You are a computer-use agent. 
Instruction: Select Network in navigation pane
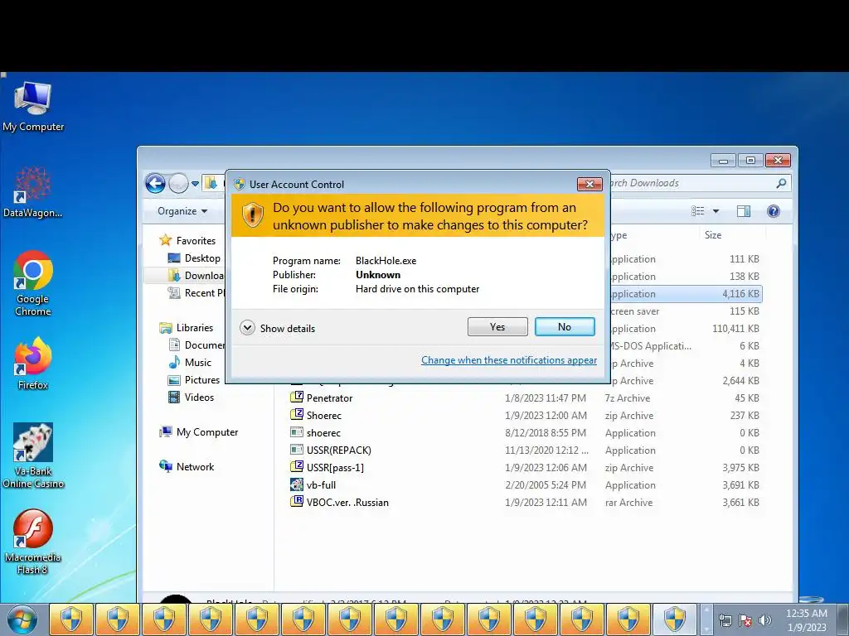pos(187,467)
